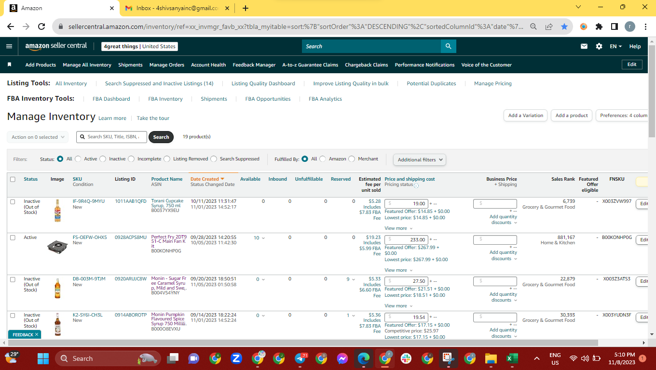Go back using the browser back arrow
656x370 pixels.
tap(11, 27)
